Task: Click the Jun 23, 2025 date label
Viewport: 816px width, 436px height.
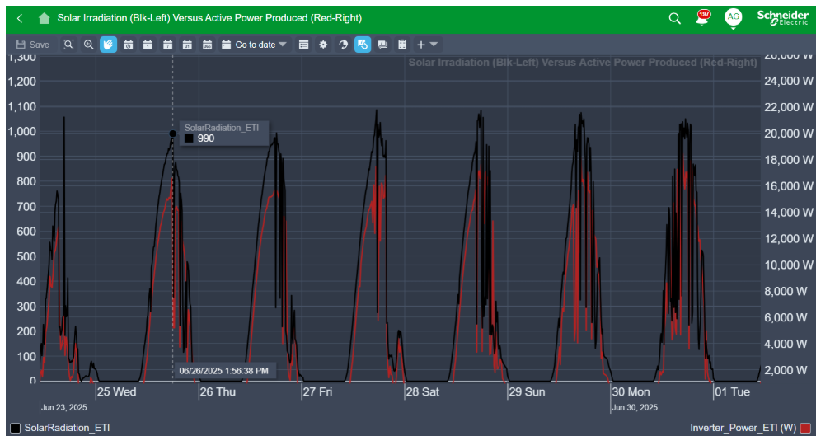Action: (x=64, y=407)
